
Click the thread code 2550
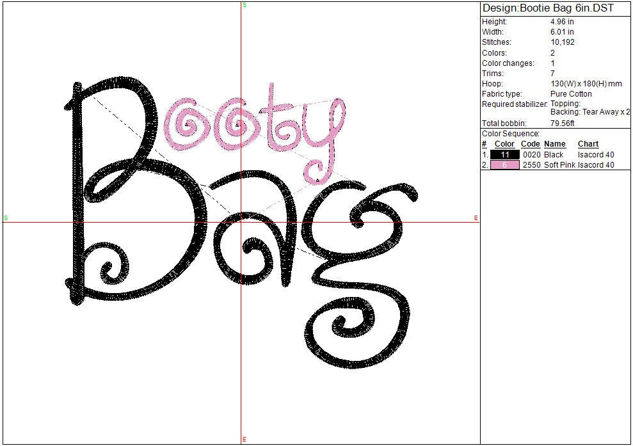coord(531,165)
